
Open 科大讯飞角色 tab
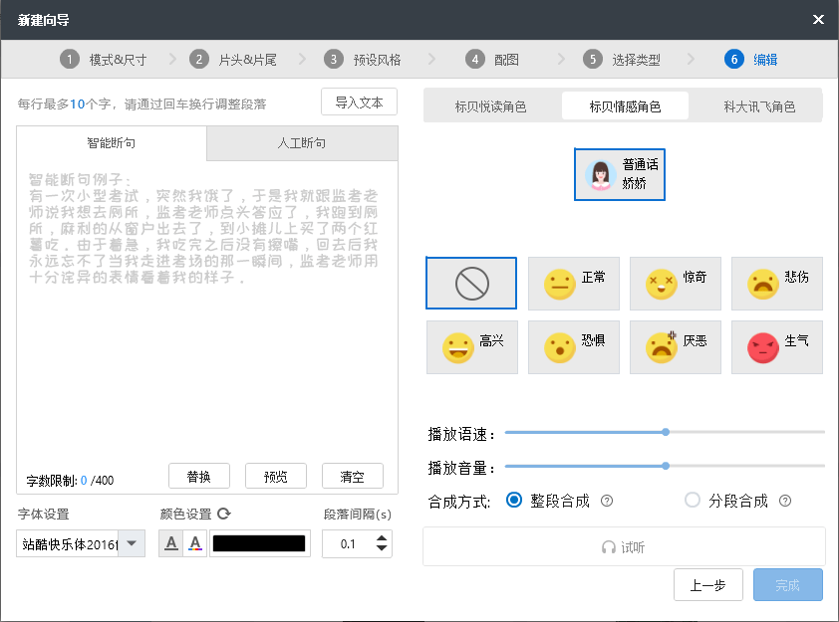pos(759,106)
